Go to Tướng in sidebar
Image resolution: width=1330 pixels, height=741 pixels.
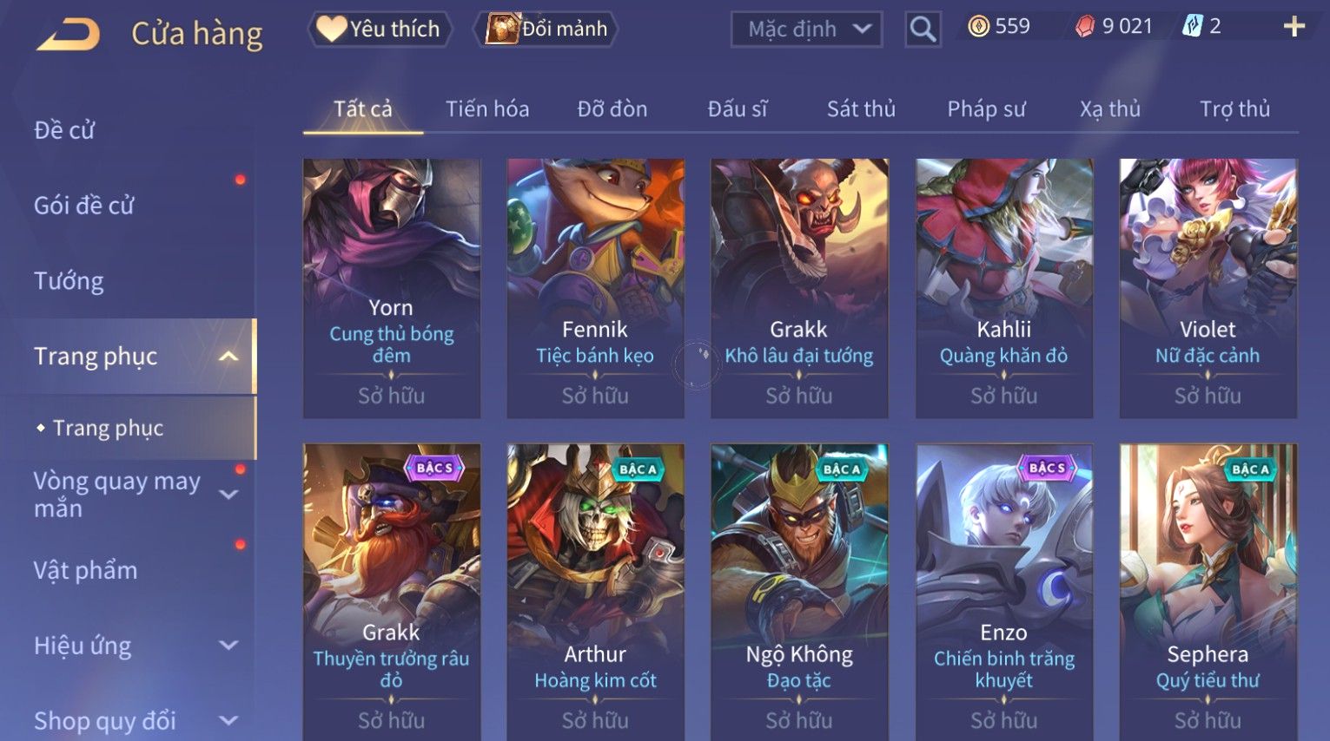[69, 281]
